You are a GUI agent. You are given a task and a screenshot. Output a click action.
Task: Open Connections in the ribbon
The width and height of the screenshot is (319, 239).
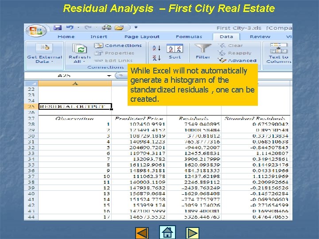(118, 46)
